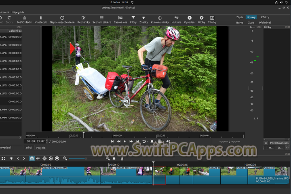Open the system power icon in top bar
Screen dimensions: 291x194
coord(287,2)
